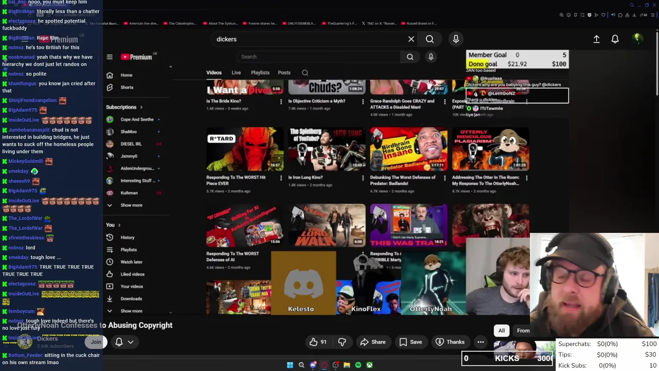The height and width of the screenshot is (371, 659).
Task: Click the Save button
Action: point(411,342)
